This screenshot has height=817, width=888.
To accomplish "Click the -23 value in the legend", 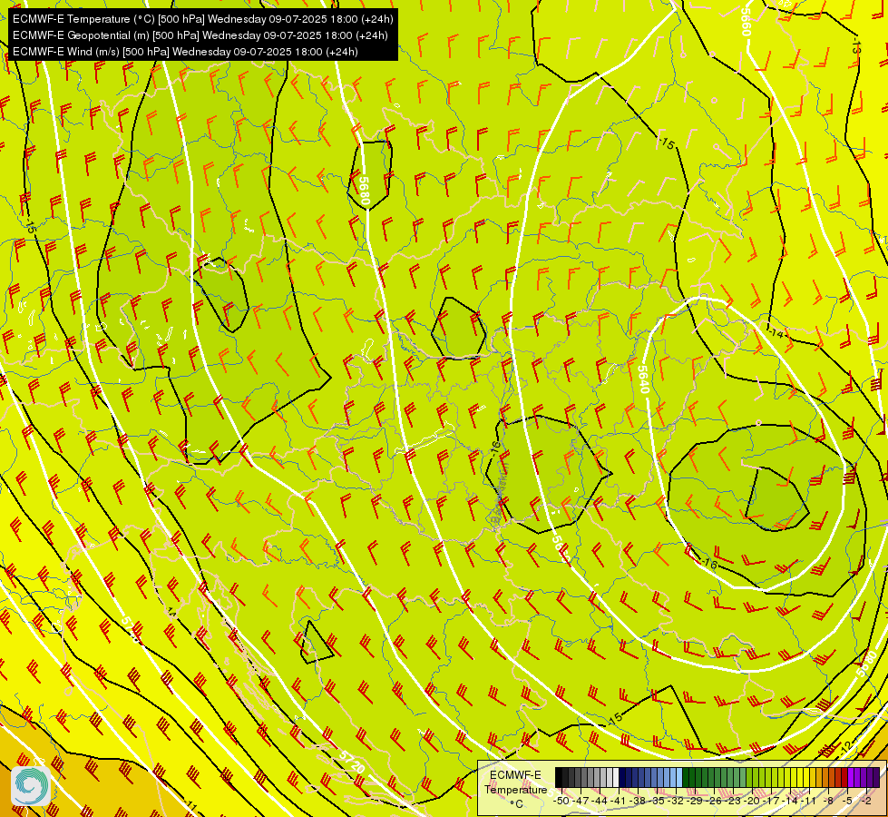I will point(732,801).
